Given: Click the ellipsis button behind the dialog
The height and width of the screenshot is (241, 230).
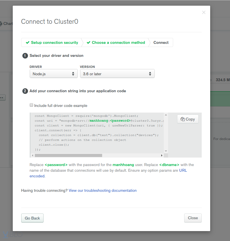Looking at the screenshot, I should pyautogui.click(x=2, y=98).
